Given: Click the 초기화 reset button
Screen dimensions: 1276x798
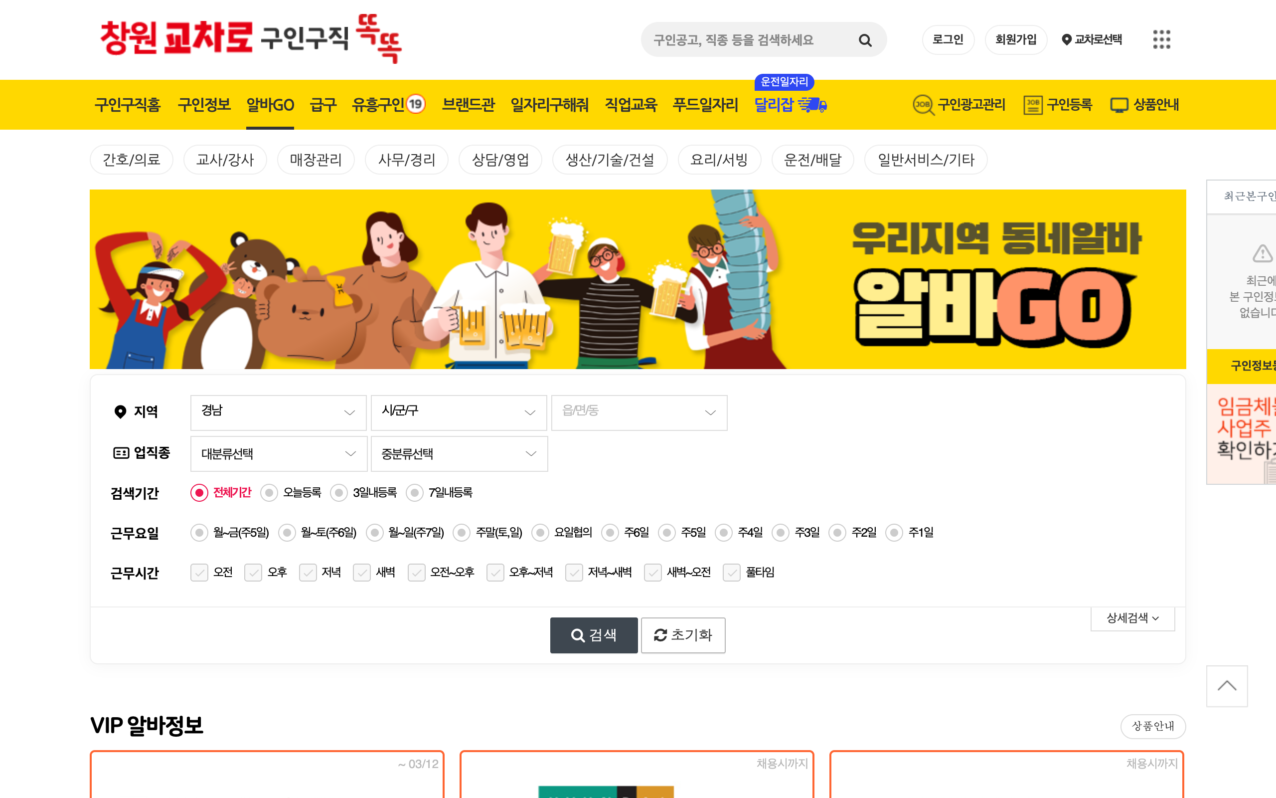Looking at the screenshot, I should click(683, 635).
